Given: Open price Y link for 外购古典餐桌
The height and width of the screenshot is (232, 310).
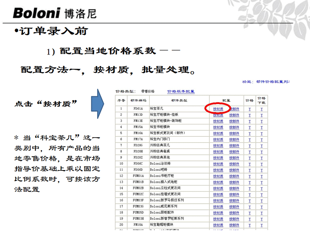Looking at the screenshot, I should click(249, 152).
